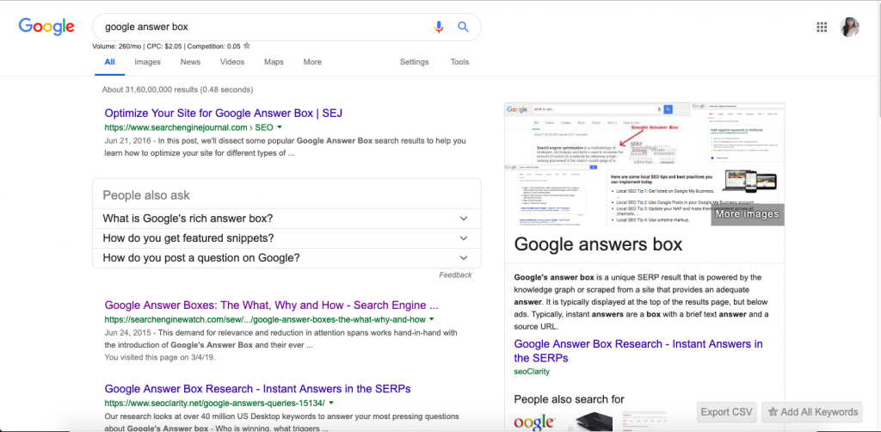Open search Settings menu
The height and width of the screenshot is (432, 881).
point(414,62)
